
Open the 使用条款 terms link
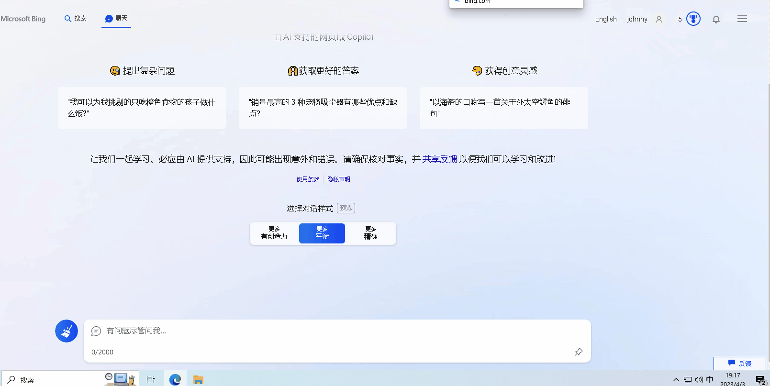(x=308, y=179)
